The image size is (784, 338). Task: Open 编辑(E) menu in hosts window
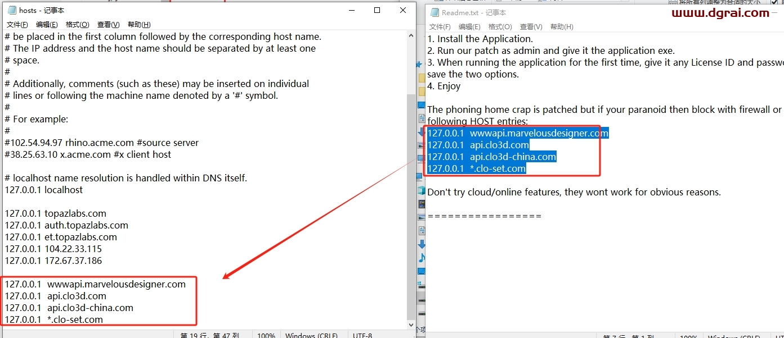pos(47,25)
